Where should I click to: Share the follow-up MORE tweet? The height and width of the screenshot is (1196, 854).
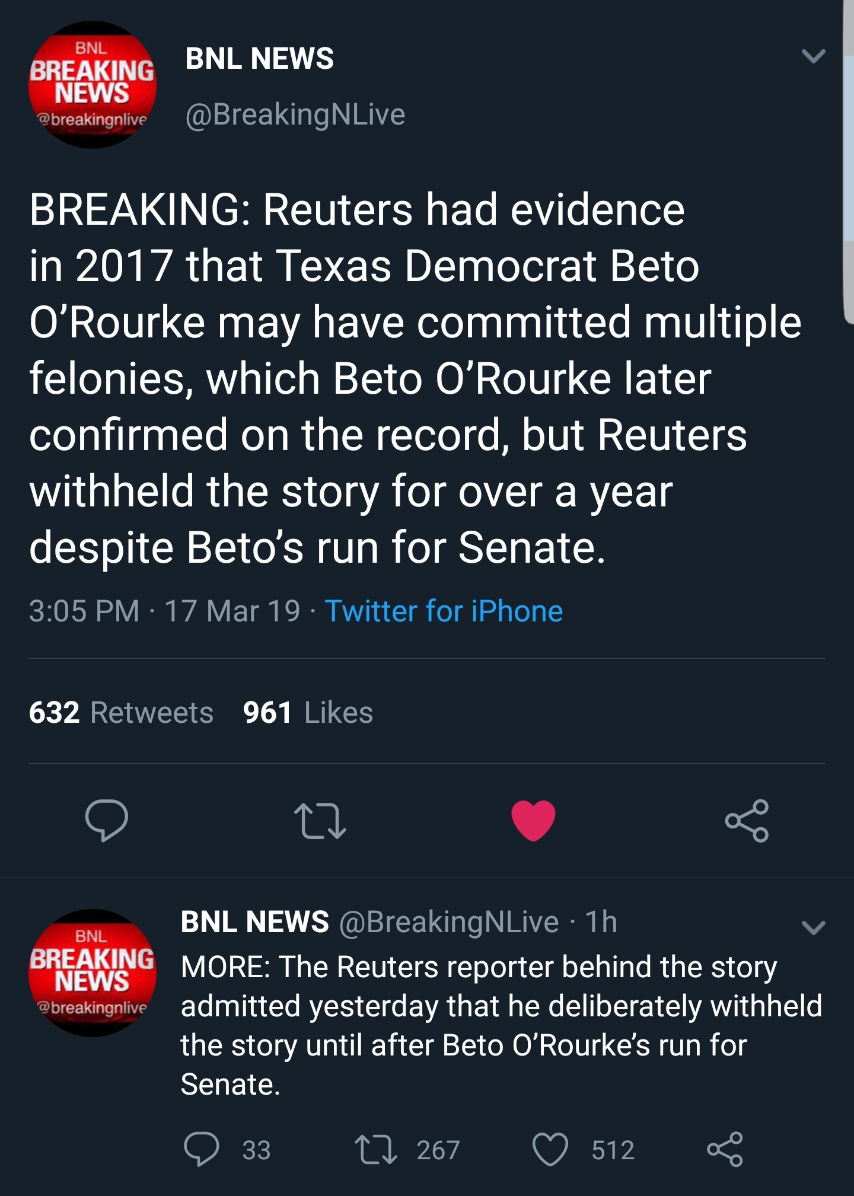(x=725, y=1149)
